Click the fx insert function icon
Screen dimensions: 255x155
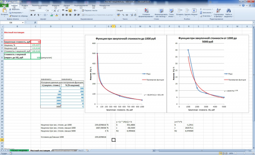[x=35, y=23]
